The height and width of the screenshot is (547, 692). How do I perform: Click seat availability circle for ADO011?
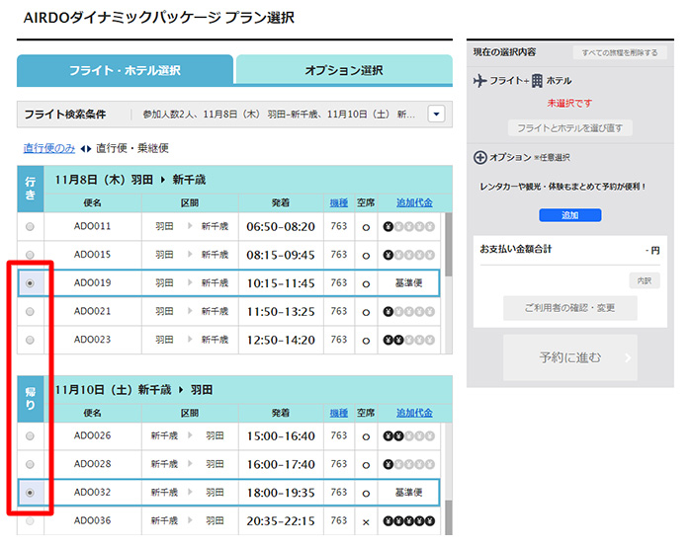click(x=366, y=227)
